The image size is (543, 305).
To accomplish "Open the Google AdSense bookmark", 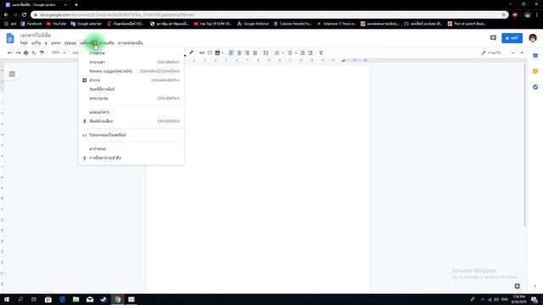I will [253, 24].
